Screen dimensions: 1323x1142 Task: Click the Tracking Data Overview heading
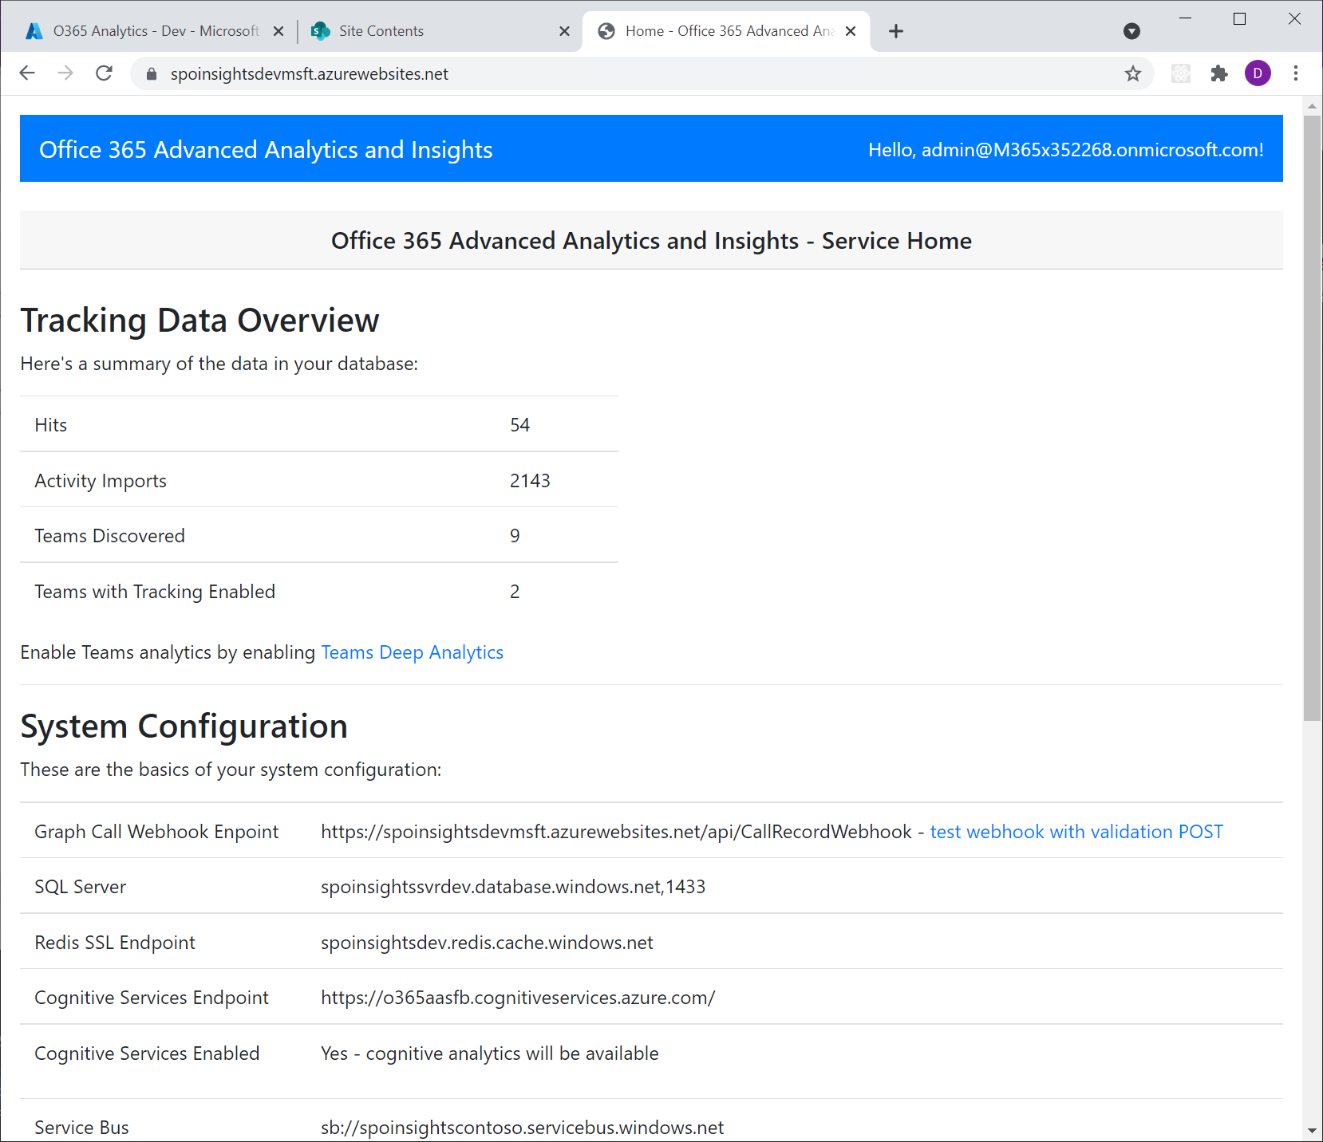pyautogui.click(x=199, y=321)
